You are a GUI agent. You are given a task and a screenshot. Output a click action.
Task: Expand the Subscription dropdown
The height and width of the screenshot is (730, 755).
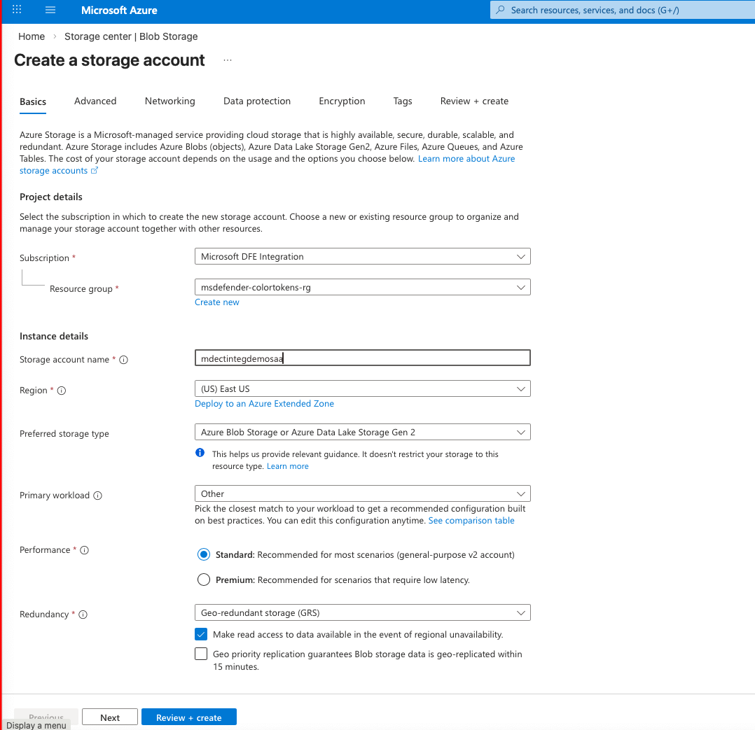pyautogui.click(x=362, y=257)
